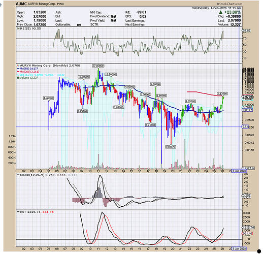Open the StockCharts.com watermark link
The image size is (263, 254).
[229, 4]
